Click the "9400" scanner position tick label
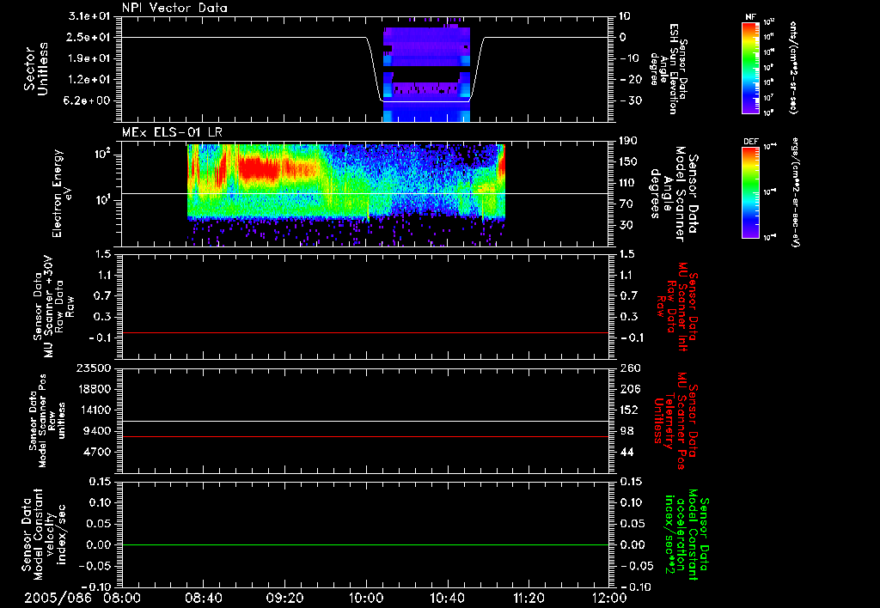The image size is (880, 608). coord(98,431)
